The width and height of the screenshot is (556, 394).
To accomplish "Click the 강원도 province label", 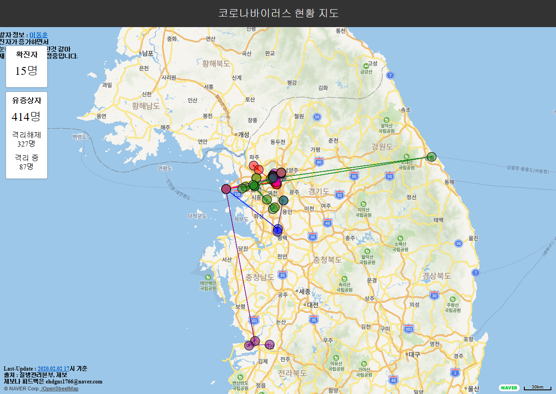I will point(383,146).
